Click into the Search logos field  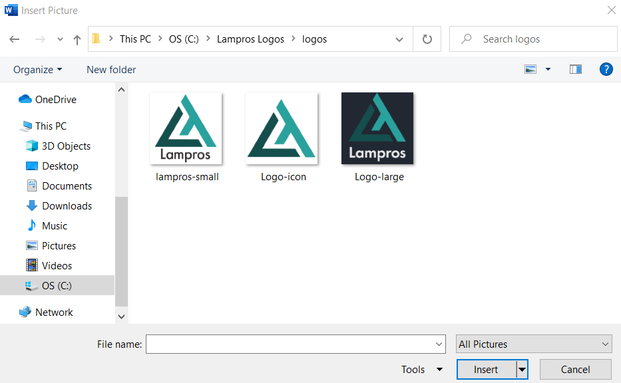pyautogui.click(x=533, y=39)
